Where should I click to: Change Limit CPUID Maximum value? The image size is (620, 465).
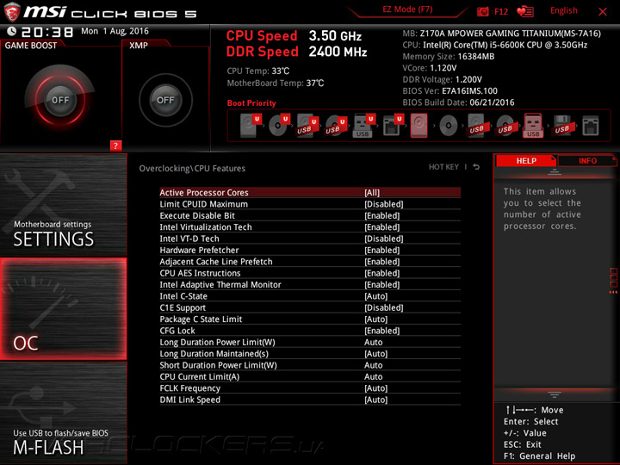310,204
